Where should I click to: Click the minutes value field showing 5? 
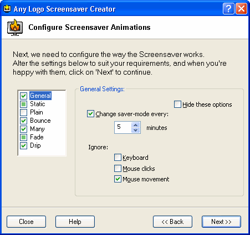(123, 127)
